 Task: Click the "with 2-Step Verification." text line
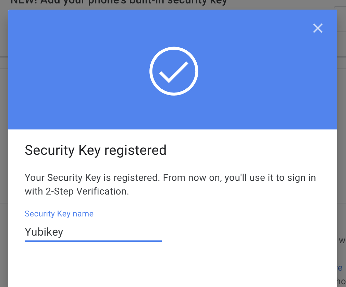(x=77, y=191)
